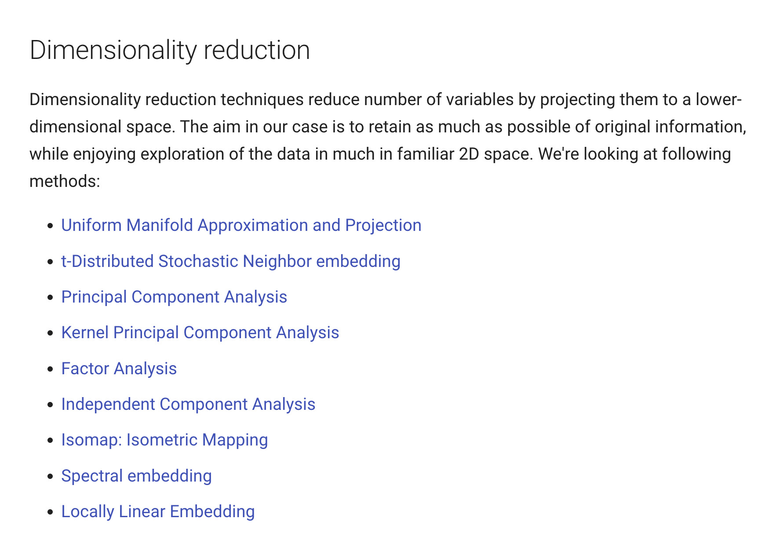The height and width of the screenshot is (533, 765).
Task: Click the bullet before Uniform Manifold Approximation
Action: pyautogui.click(x=51, y=226)
